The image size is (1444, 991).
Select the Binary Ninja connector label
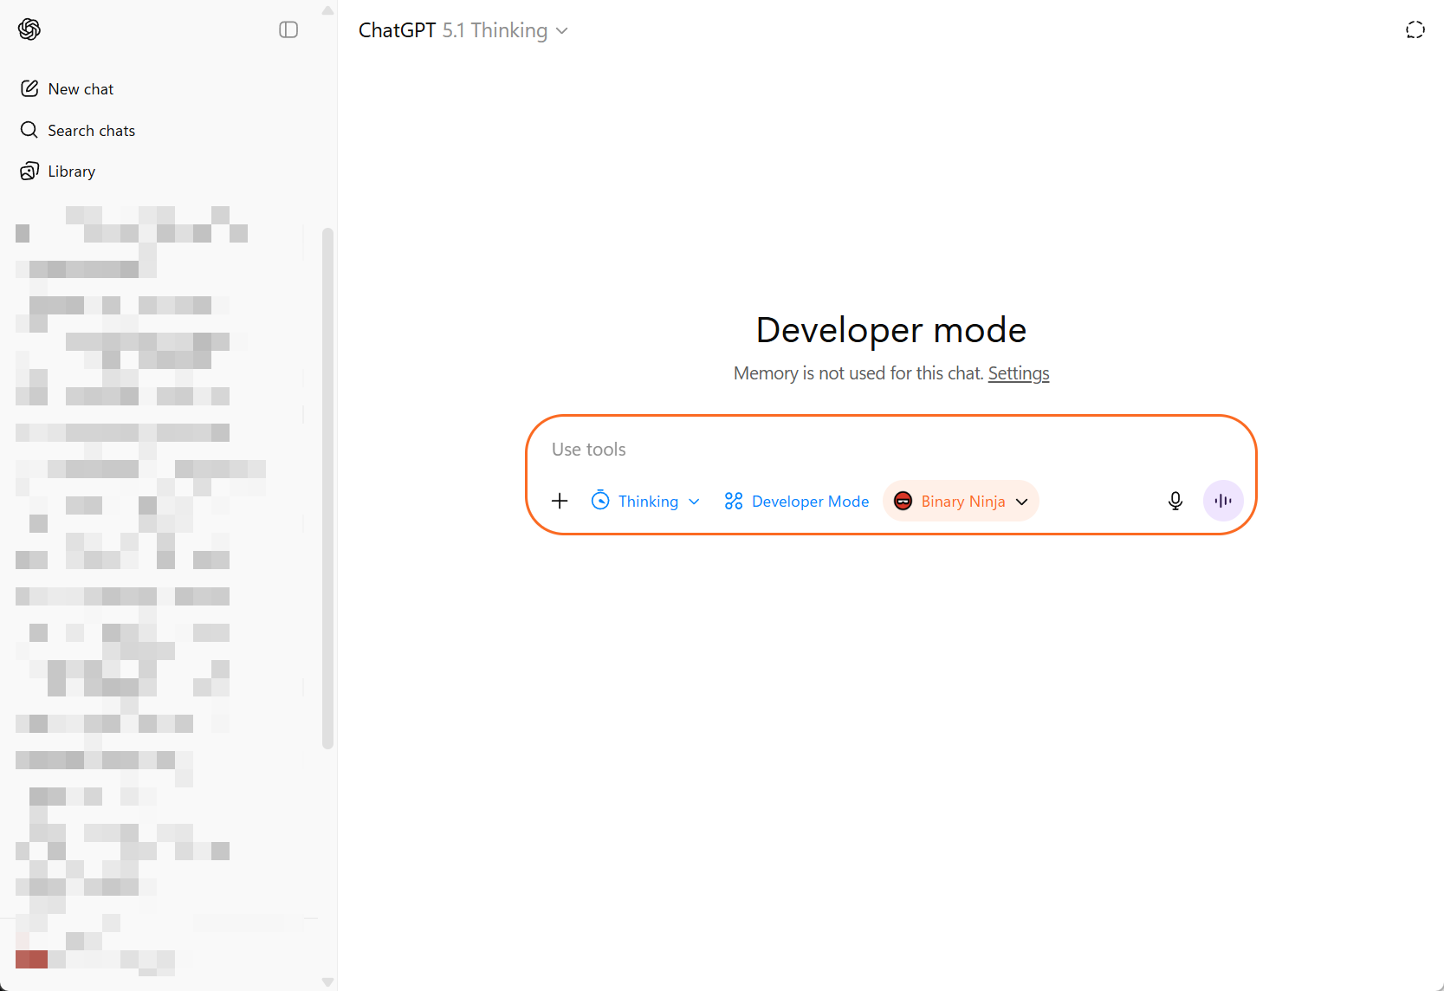point(963,501)
